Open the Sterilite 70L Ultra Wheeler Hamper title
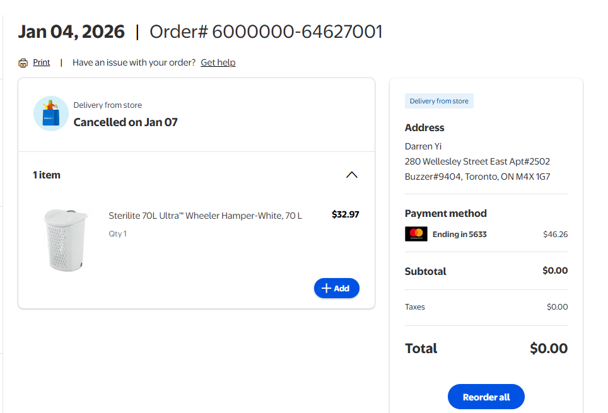This screenshot has height=413, width=608. 205,216
